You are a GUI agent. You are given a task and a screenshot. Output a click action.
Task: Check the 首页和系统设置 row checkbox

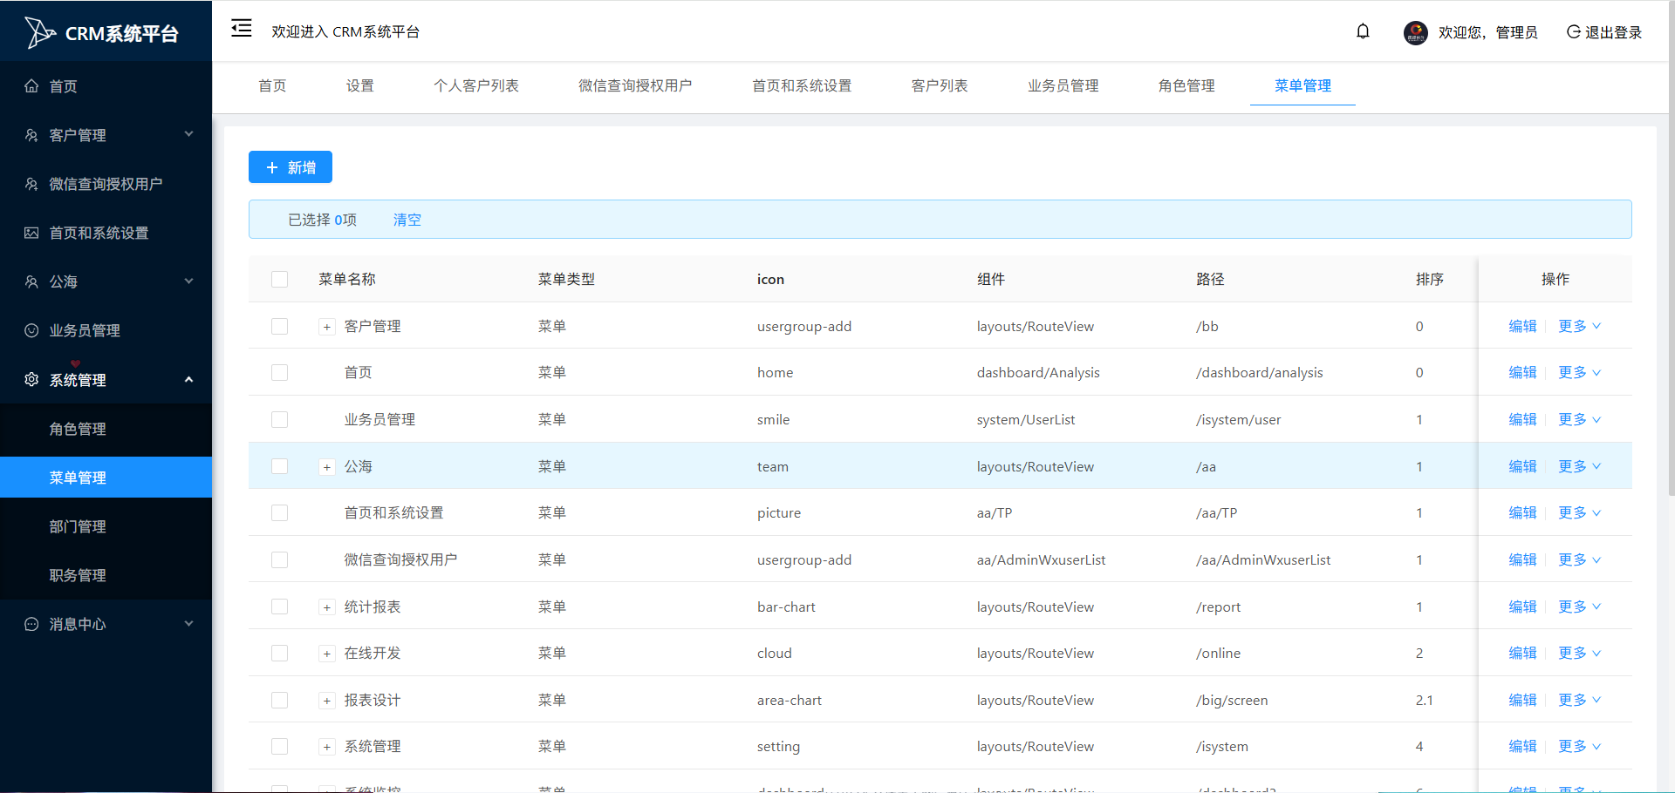279,512
